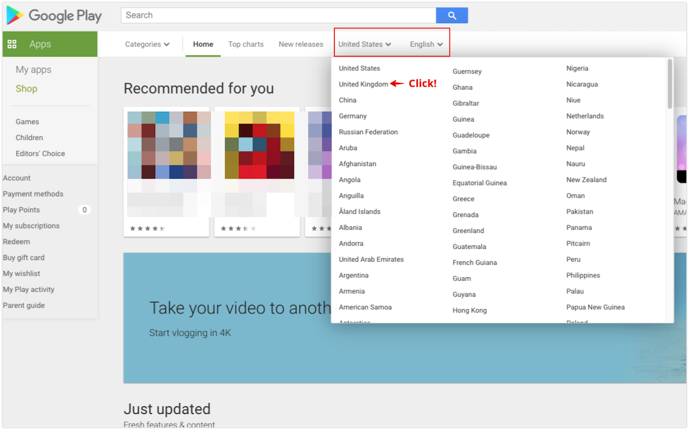Click the Google Play logo
The height and width of the screenshot is (430, 689).
pyautogui.click(x=54, y=16)
